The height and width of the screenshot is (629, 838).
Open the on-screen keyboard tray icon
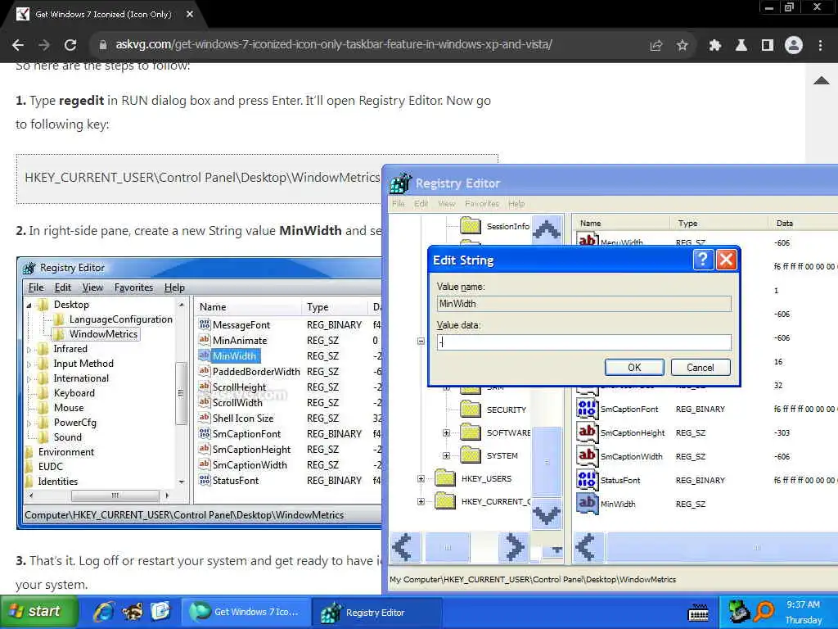698,613
